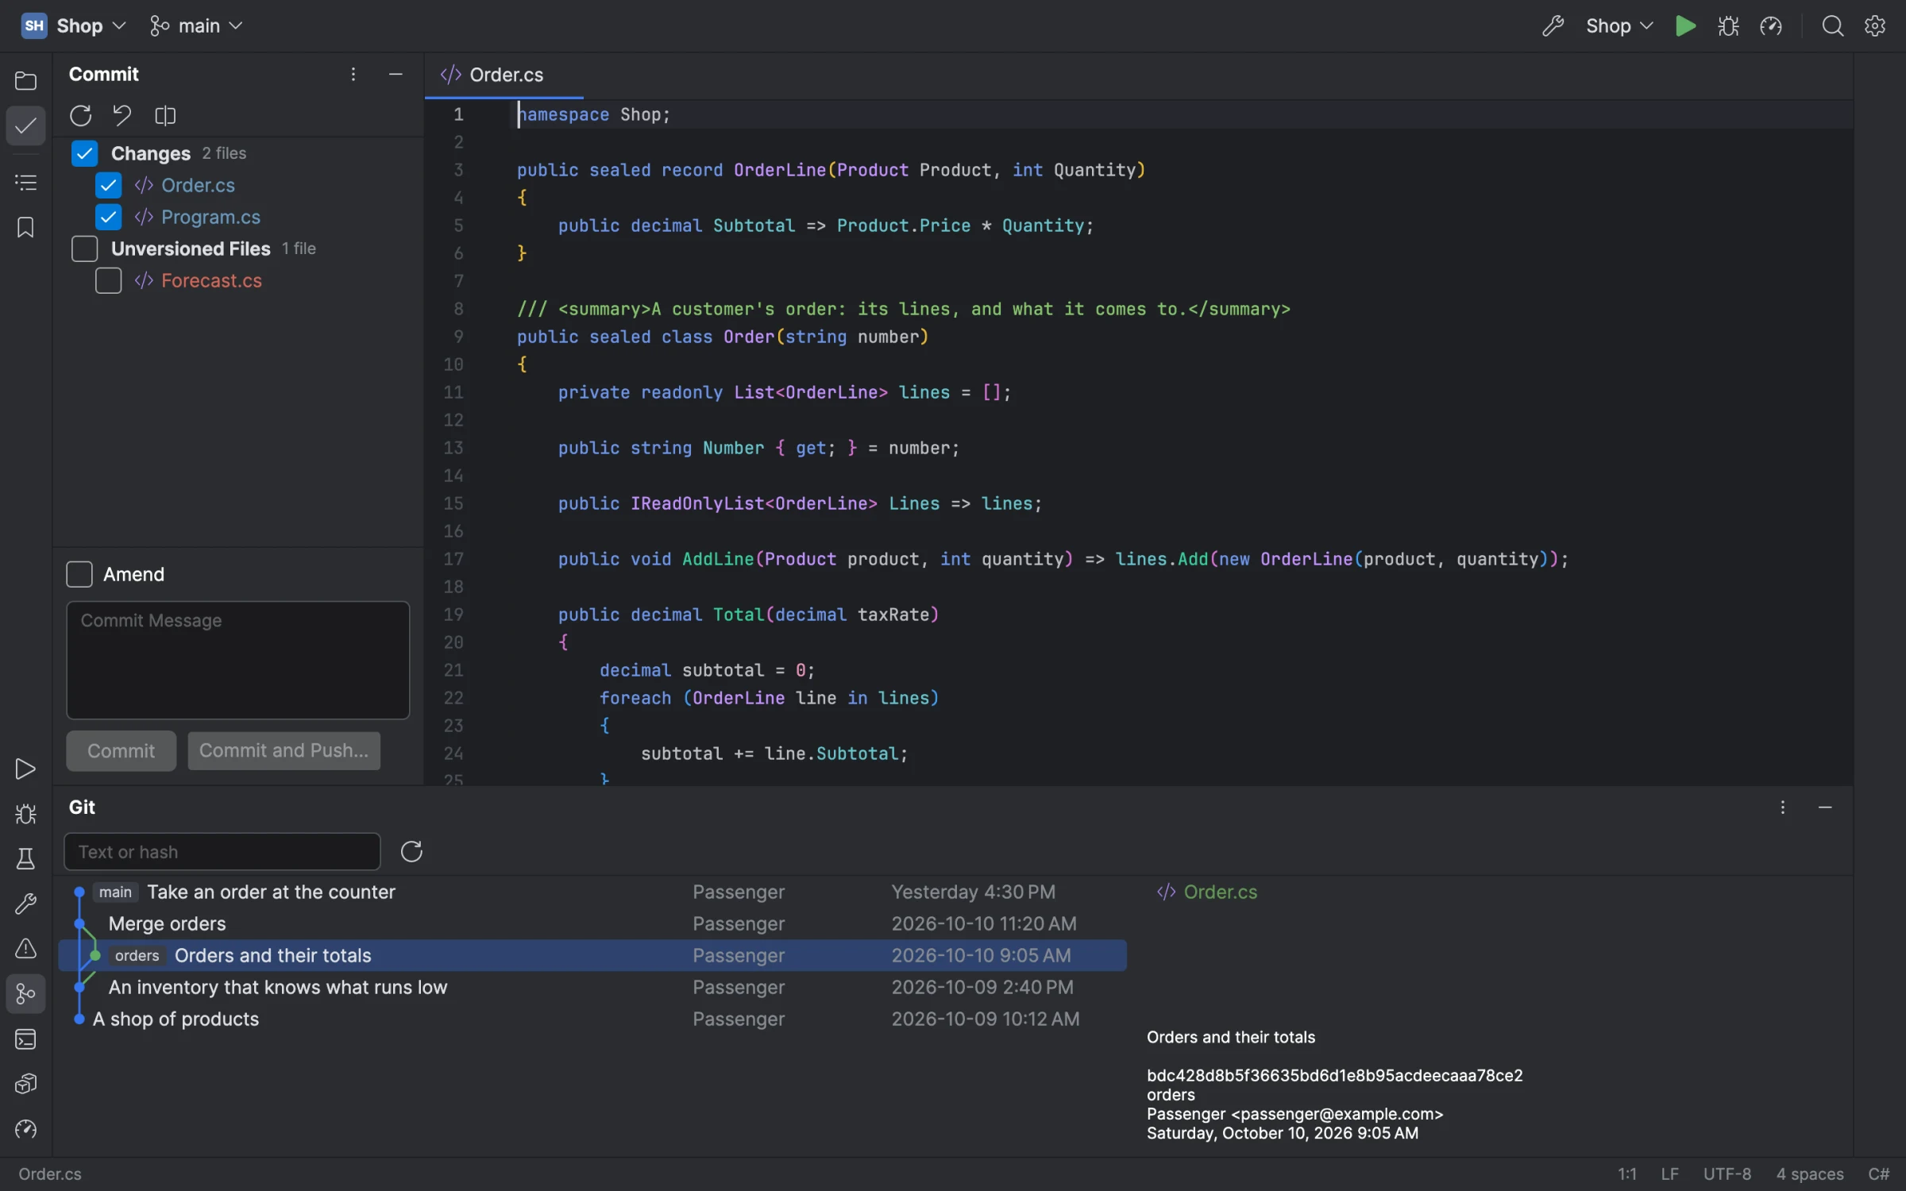Debug the Shop configuration
The height and width of the screenshot is (1191, 1906).
coord(1728,26)
